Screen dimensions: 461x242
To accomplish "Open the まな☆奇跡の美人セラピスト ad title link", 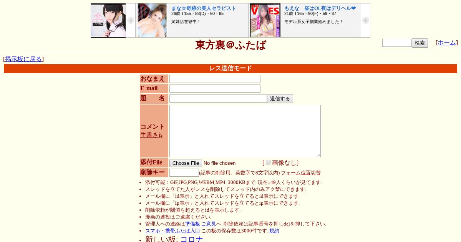I will pos(204,8).
